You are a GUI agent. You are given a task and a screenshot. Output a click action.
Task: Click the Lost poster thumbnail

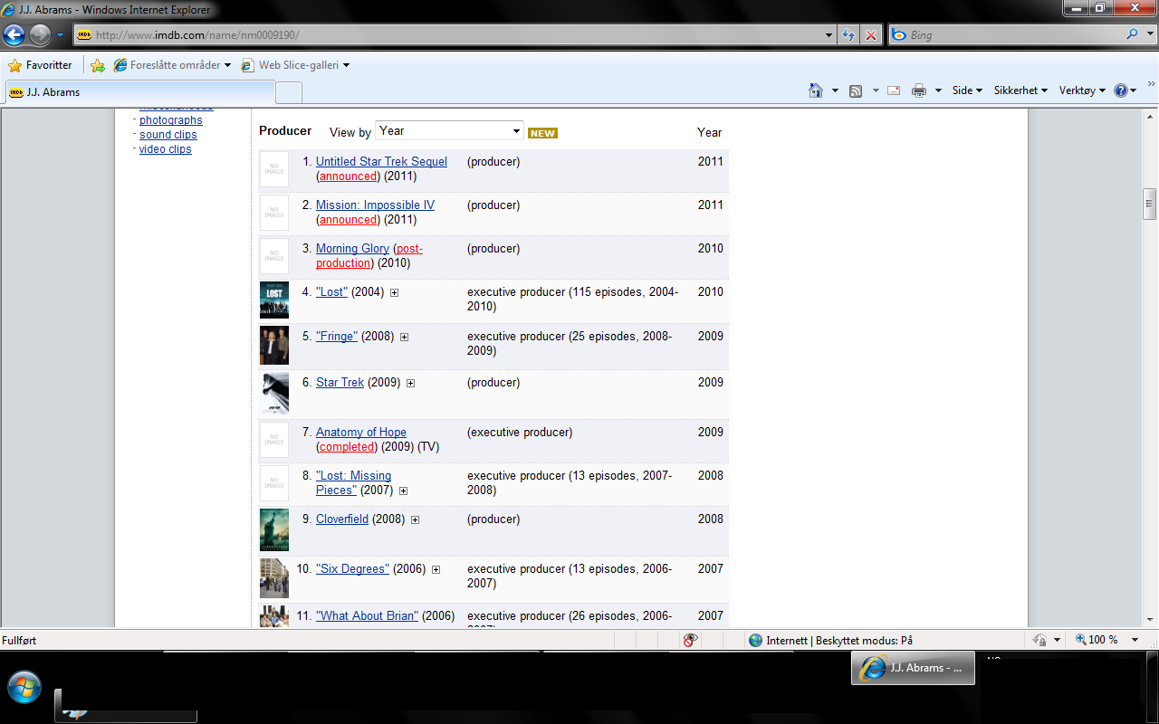tap(274, 300)
